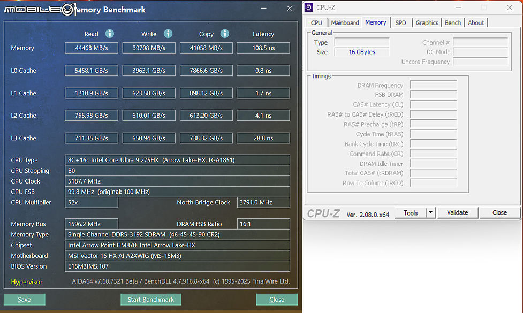The height and width of the screenshot is (313, 523).
Task: Click the X icon of AIDA64 window
Action: coord(290,9)
